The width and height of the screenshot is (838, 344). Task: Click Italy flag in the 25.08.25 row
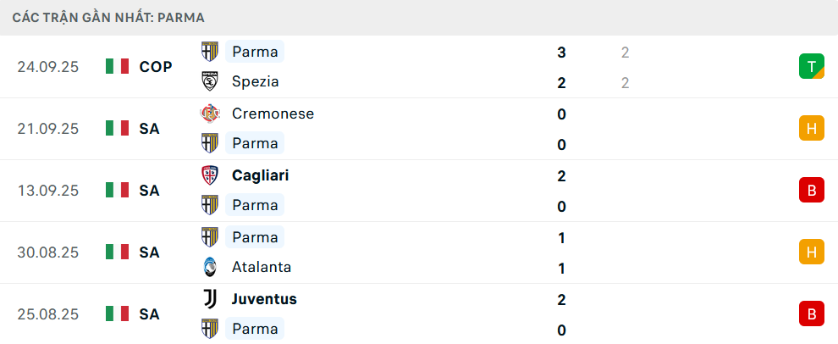[x=117, y=314]
